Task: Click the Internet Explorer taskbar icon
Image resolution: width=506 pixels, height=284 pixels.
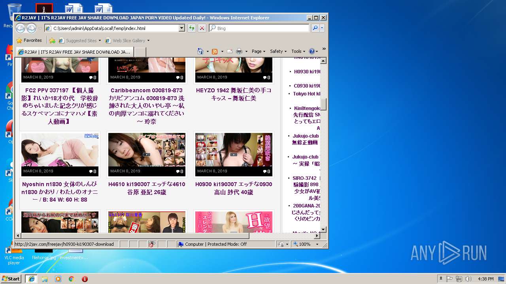Action: click(31, 278)
